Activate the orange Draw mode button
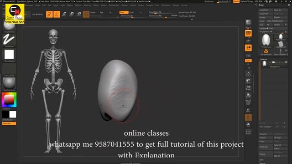 coord(57,14)
